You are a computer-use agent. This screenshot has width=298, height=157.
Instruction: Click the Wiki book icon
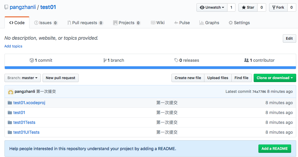[x=153, y=23]
